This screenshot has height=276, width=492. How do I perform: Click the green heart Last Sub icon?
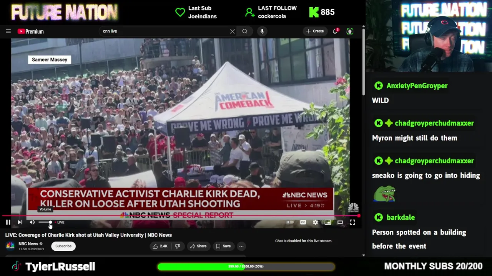180,12
